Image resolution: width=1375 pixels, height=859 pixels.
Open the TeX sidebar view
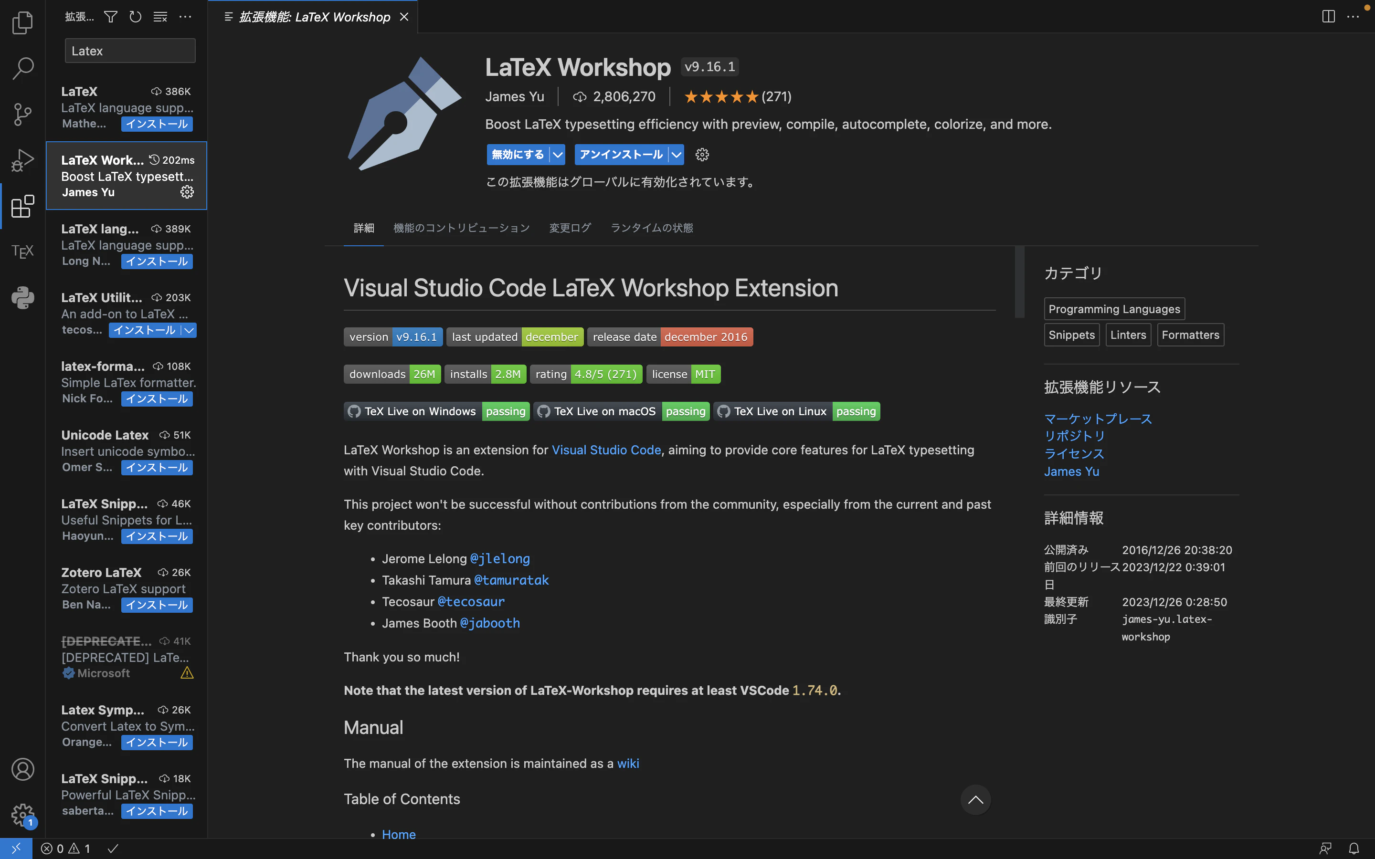coord(23,251)
